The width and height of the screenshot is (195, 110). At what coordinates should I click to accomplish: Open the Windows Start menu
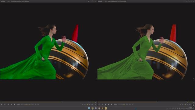pos(89,108)
